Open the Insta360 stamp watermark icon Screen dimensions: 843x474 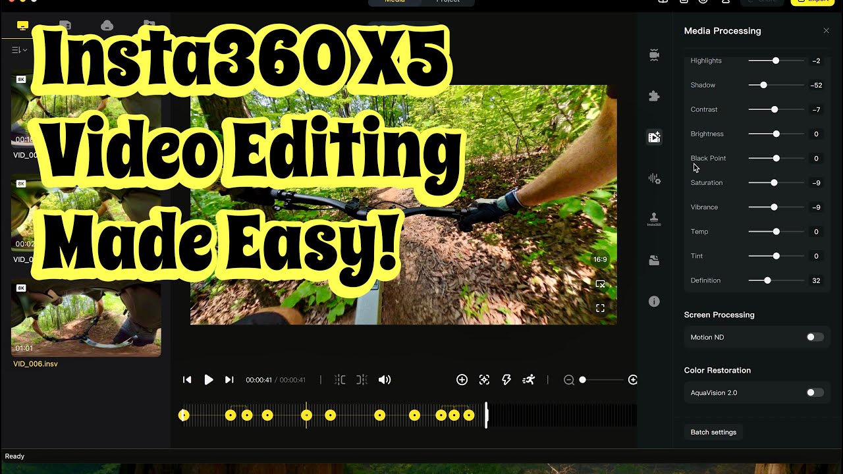(654, 219)
